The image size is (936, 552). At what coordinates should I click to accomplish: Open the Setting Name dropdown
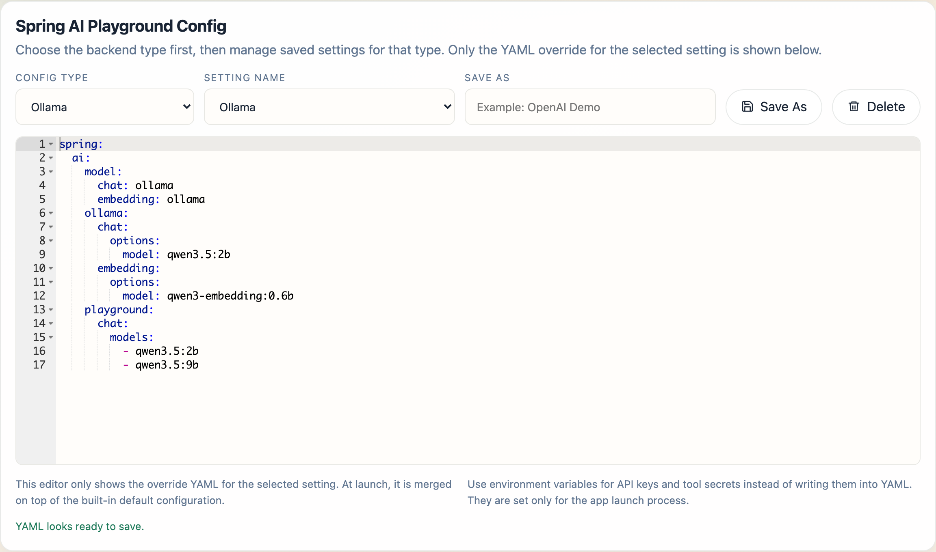point(329,107)
